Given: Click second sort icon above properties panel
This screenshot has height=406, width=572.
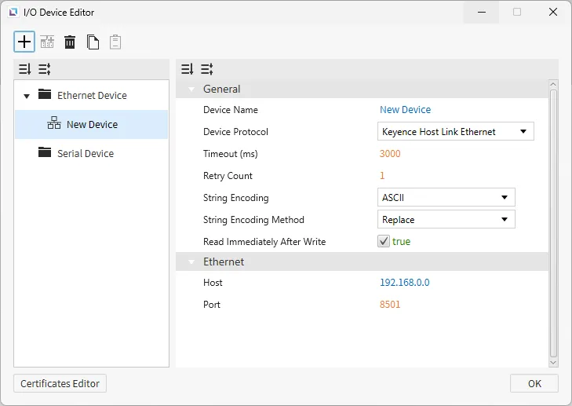Looking at the screenshot, I should tap(206, 69).
